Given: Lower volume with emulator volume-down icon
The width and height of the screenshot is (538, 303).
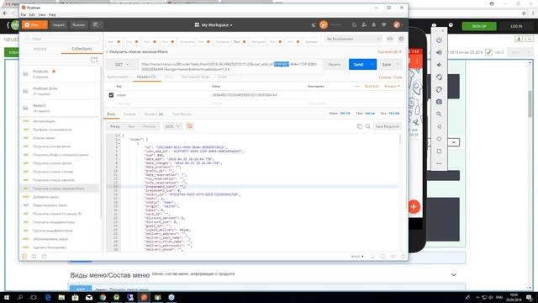Looking at the screenshot, I should click(439, 65).
